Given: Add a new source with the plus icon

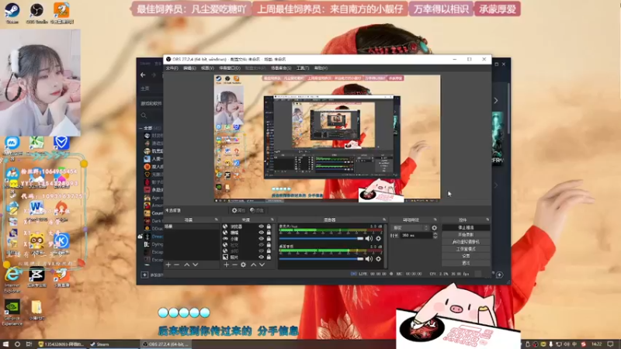Looking at the screenshot, I should tap(226, 264).
